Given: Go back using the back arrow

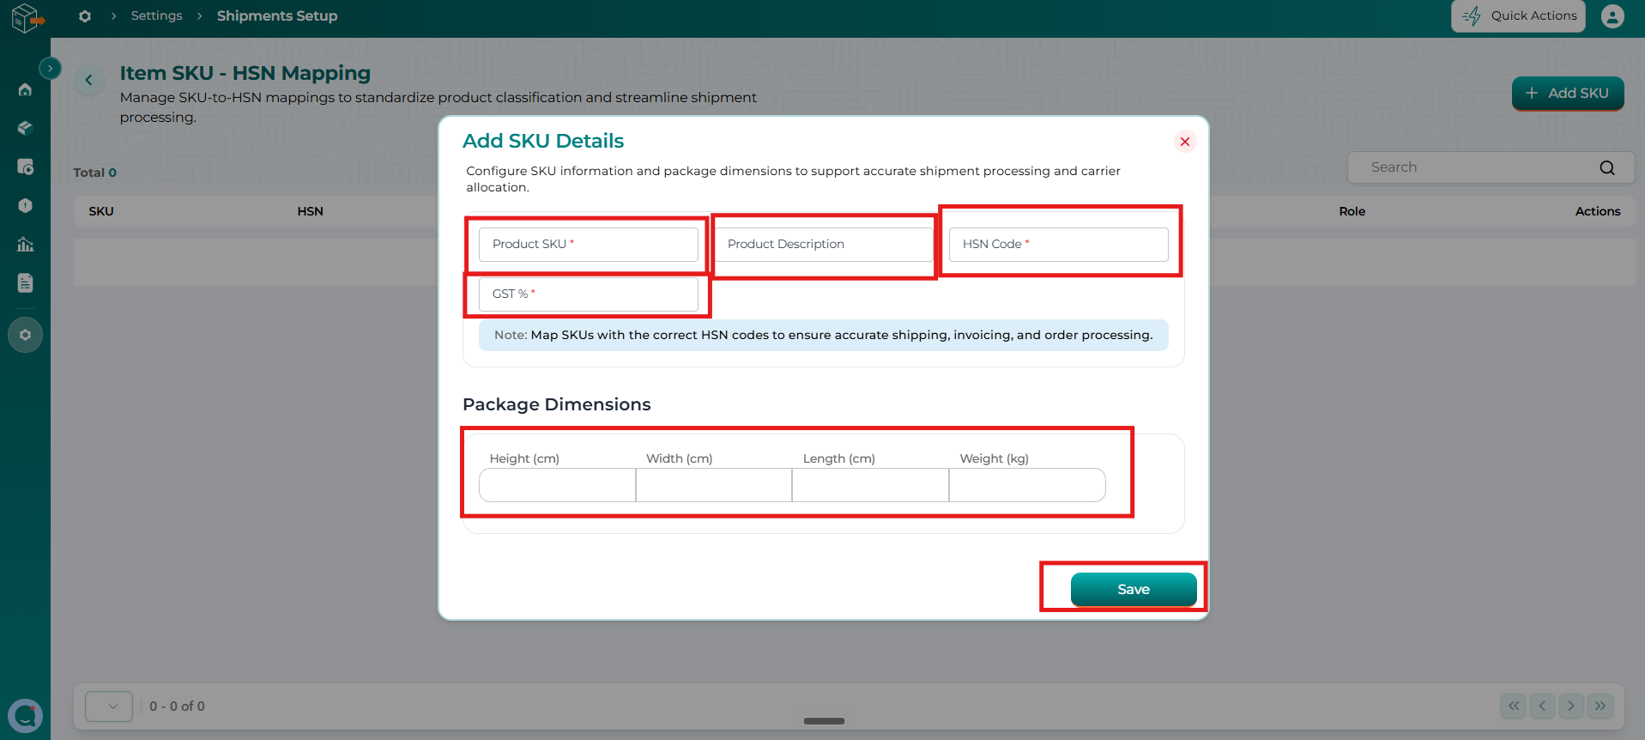Looking at the screenshot, I should point(88,80).
